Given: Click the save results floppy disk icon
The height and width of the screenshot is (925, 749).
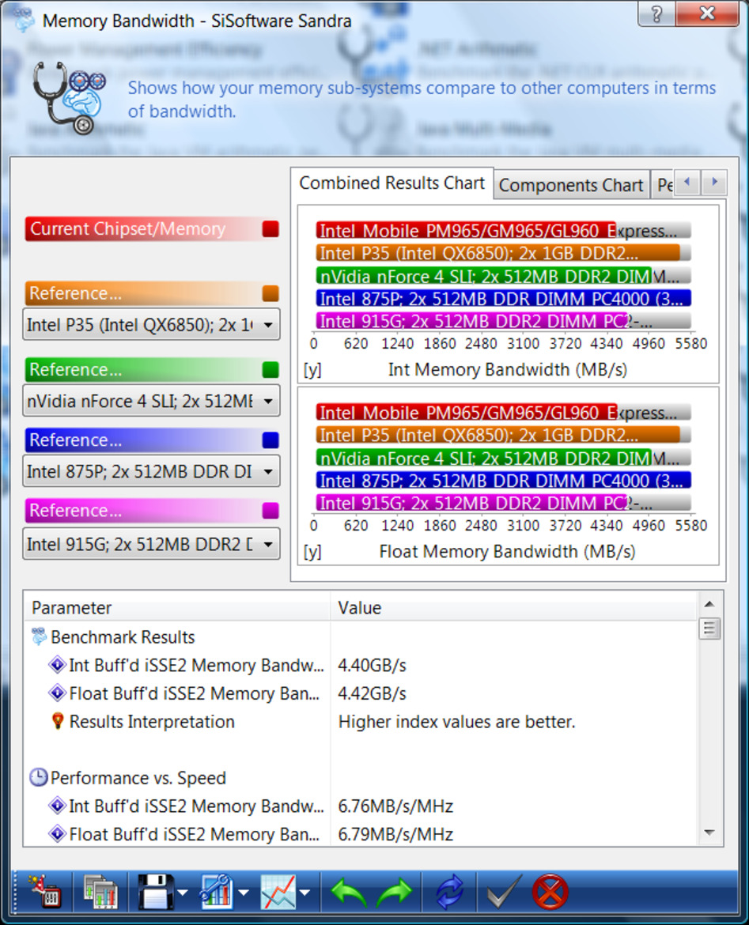Looking at the screenshot, I should click(x=155, y=891).
